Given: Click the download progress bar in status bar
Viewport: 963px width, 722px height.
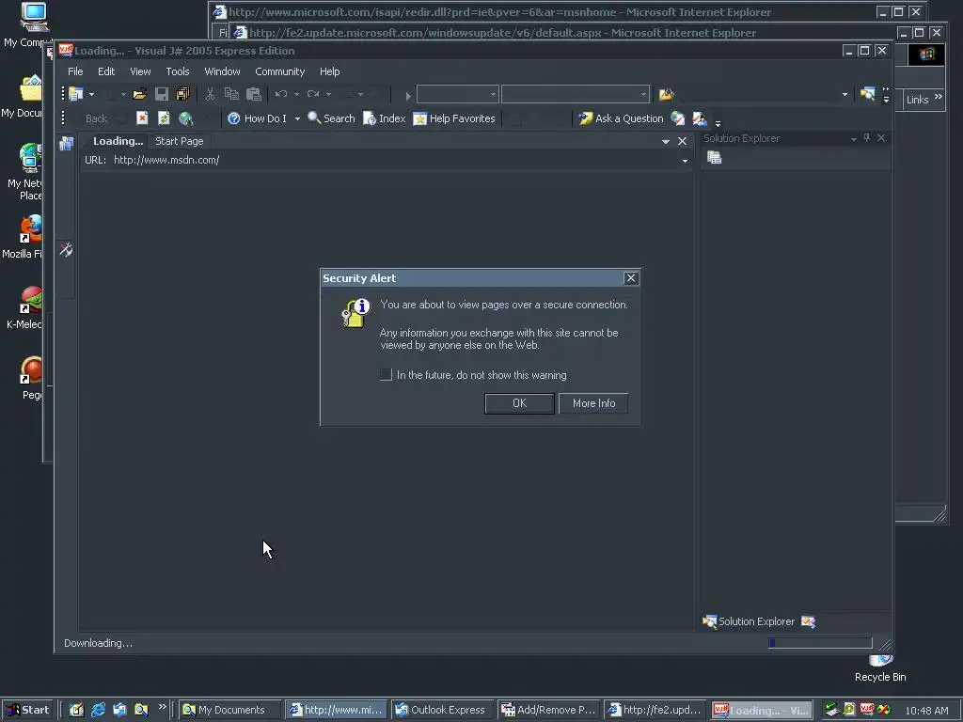Looking at the screenshot, I should (x=820, y=643).
